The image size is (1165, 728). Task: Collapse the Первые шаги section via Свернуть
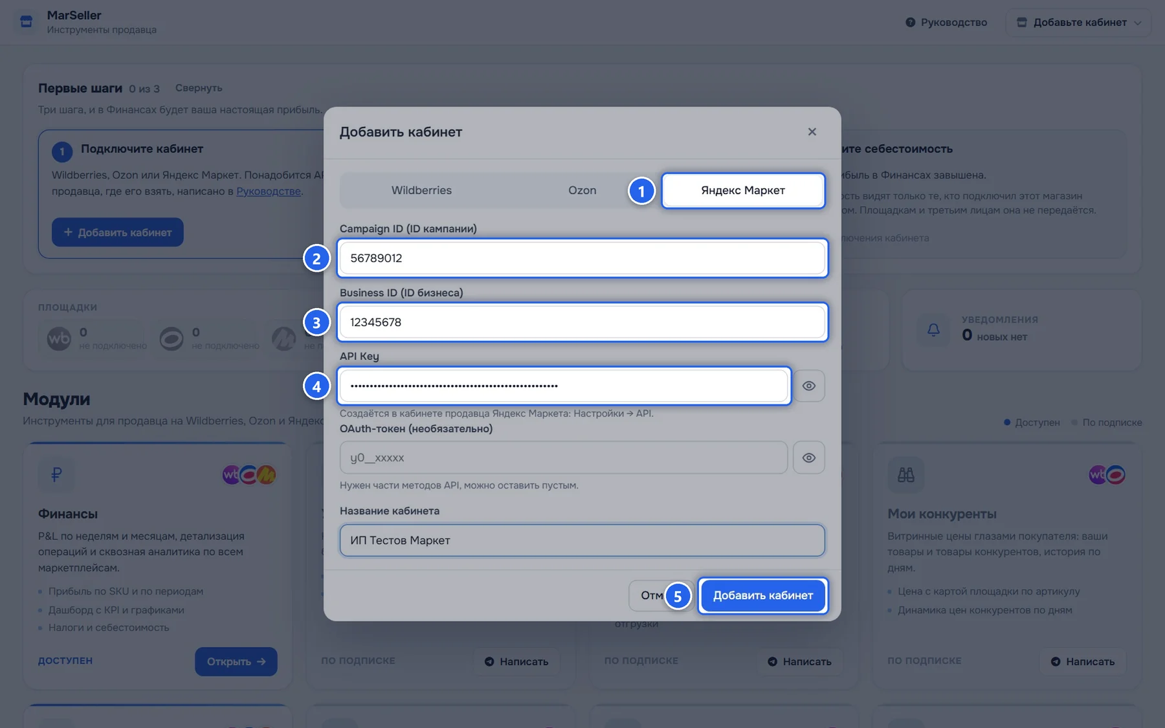[199, 88]
